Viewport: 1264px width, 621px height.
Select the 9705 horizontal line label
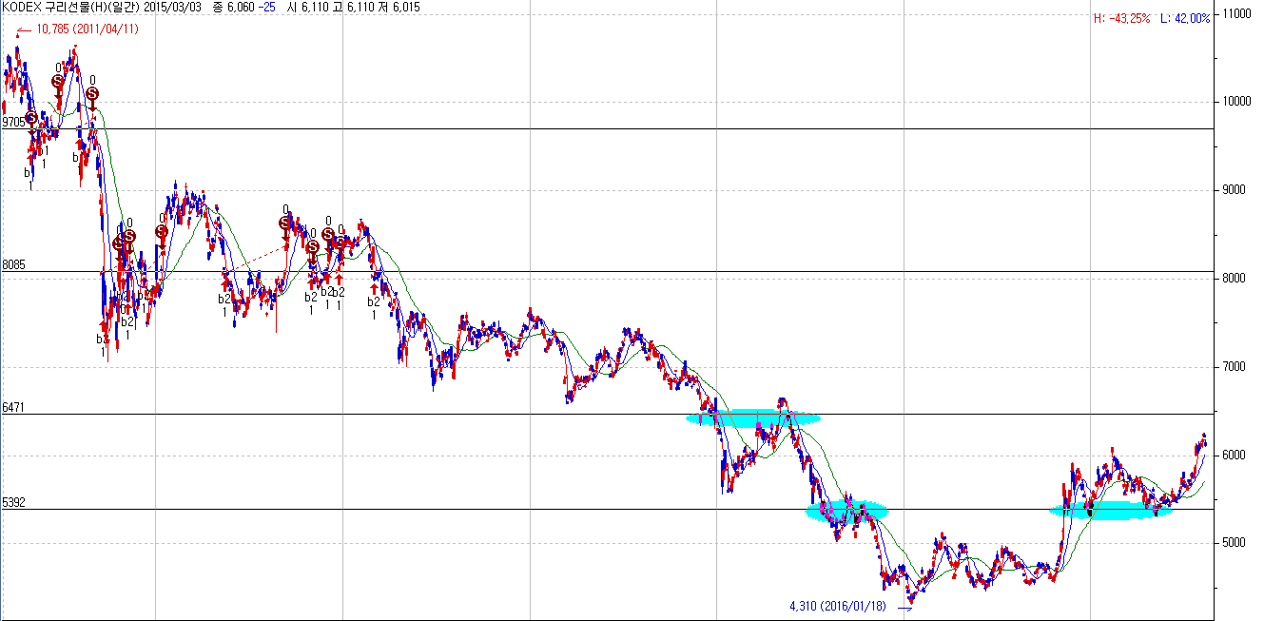click(x=14, y=123)
